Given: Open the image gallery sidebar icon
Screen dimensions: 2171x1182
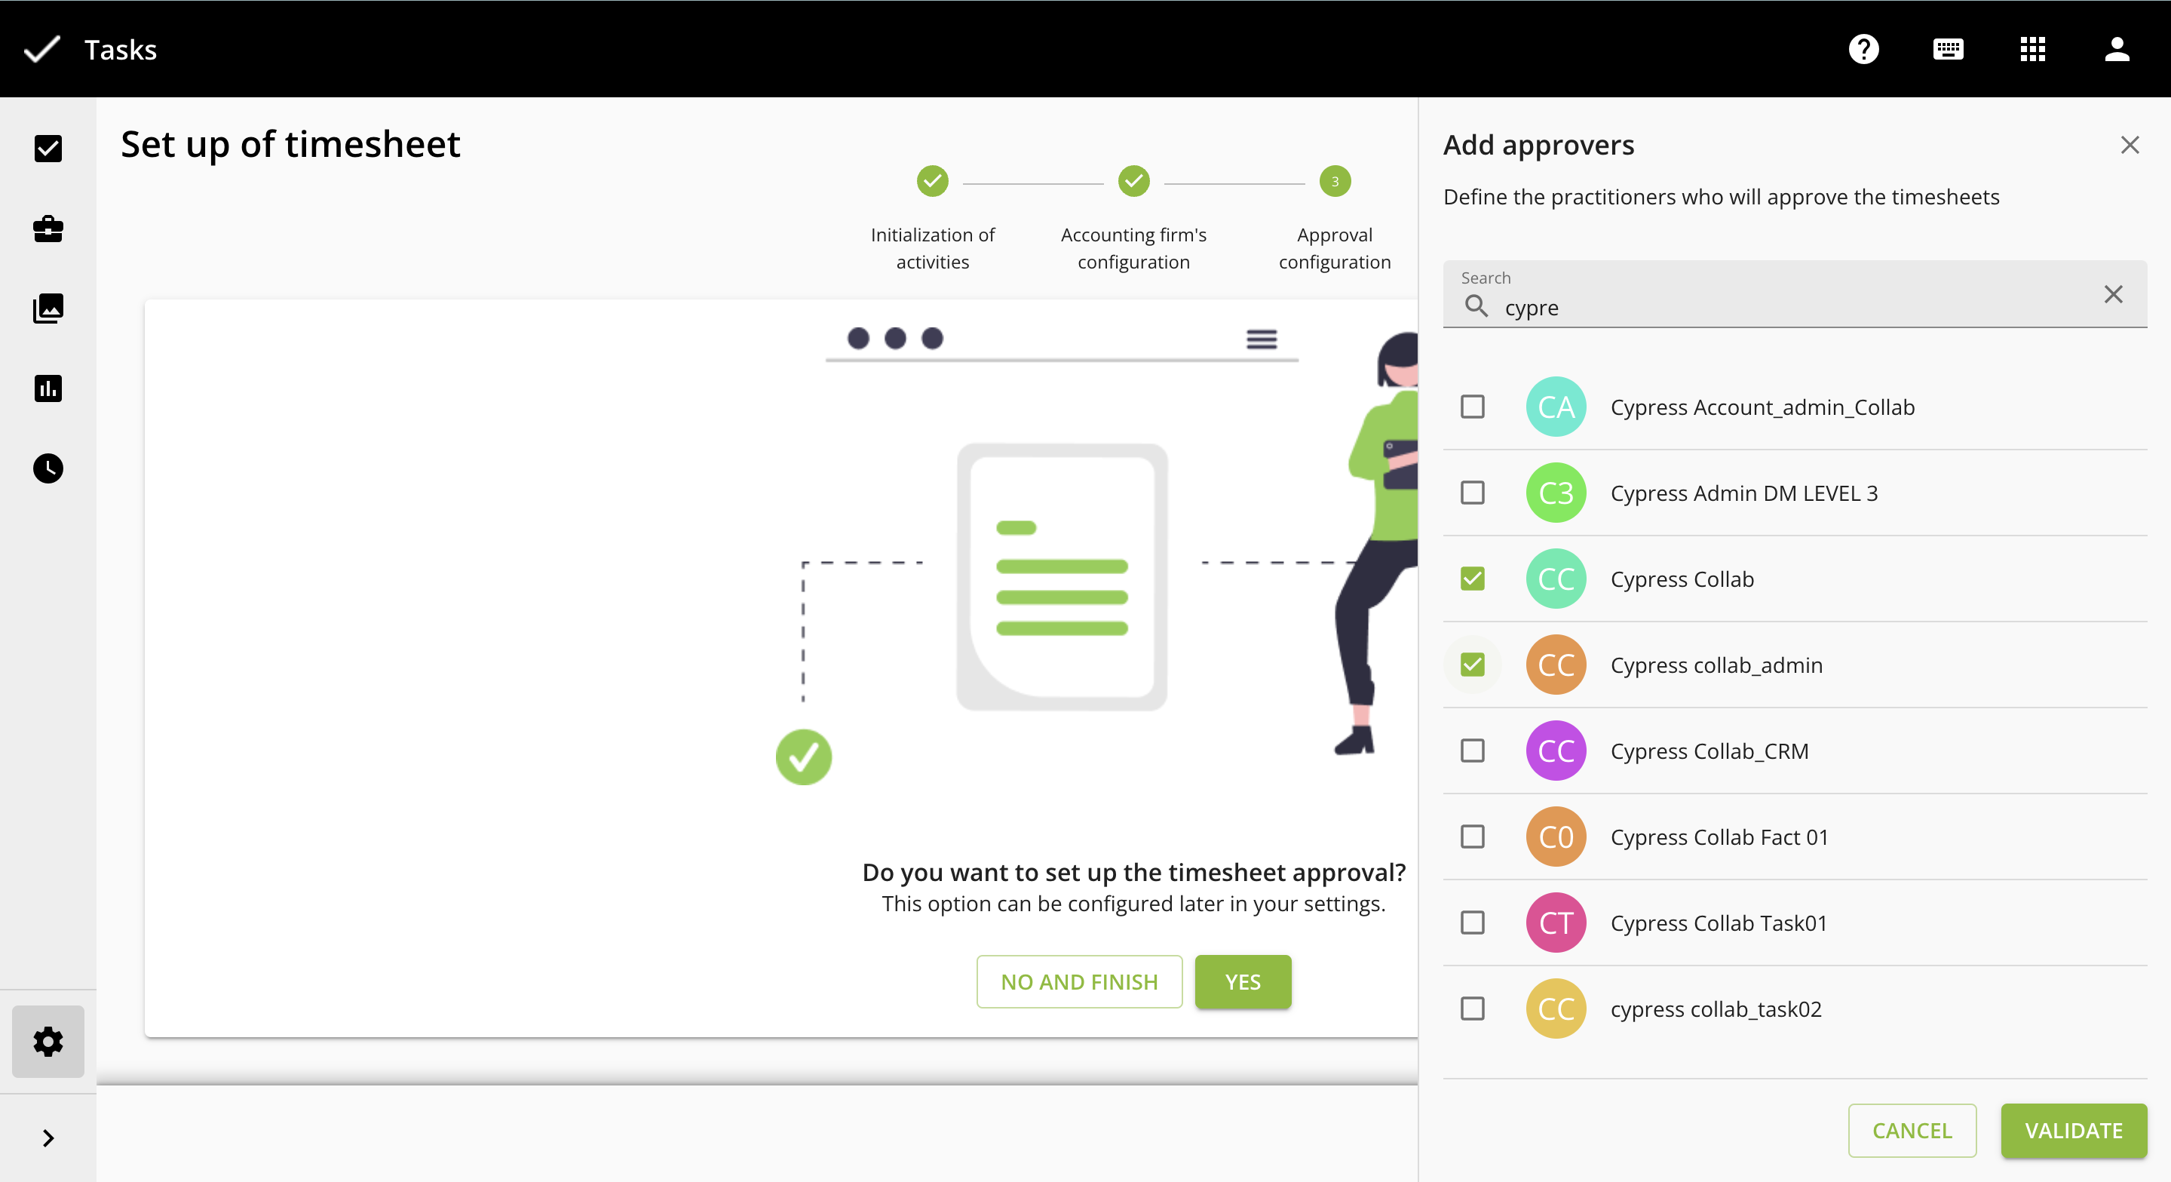Looking at the screenshot, I should click(x=48, y=309).
